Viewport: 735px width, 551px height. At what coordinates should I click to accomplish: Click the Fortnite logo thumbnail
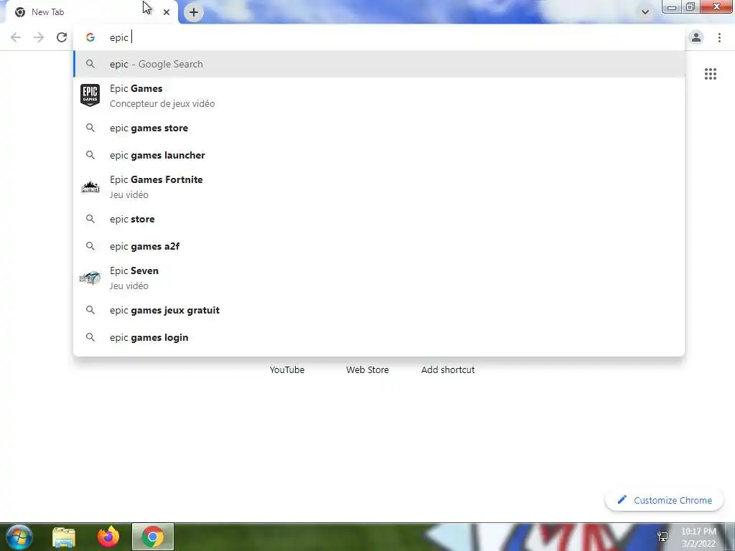pyautogui.click(x=90, y=187)
